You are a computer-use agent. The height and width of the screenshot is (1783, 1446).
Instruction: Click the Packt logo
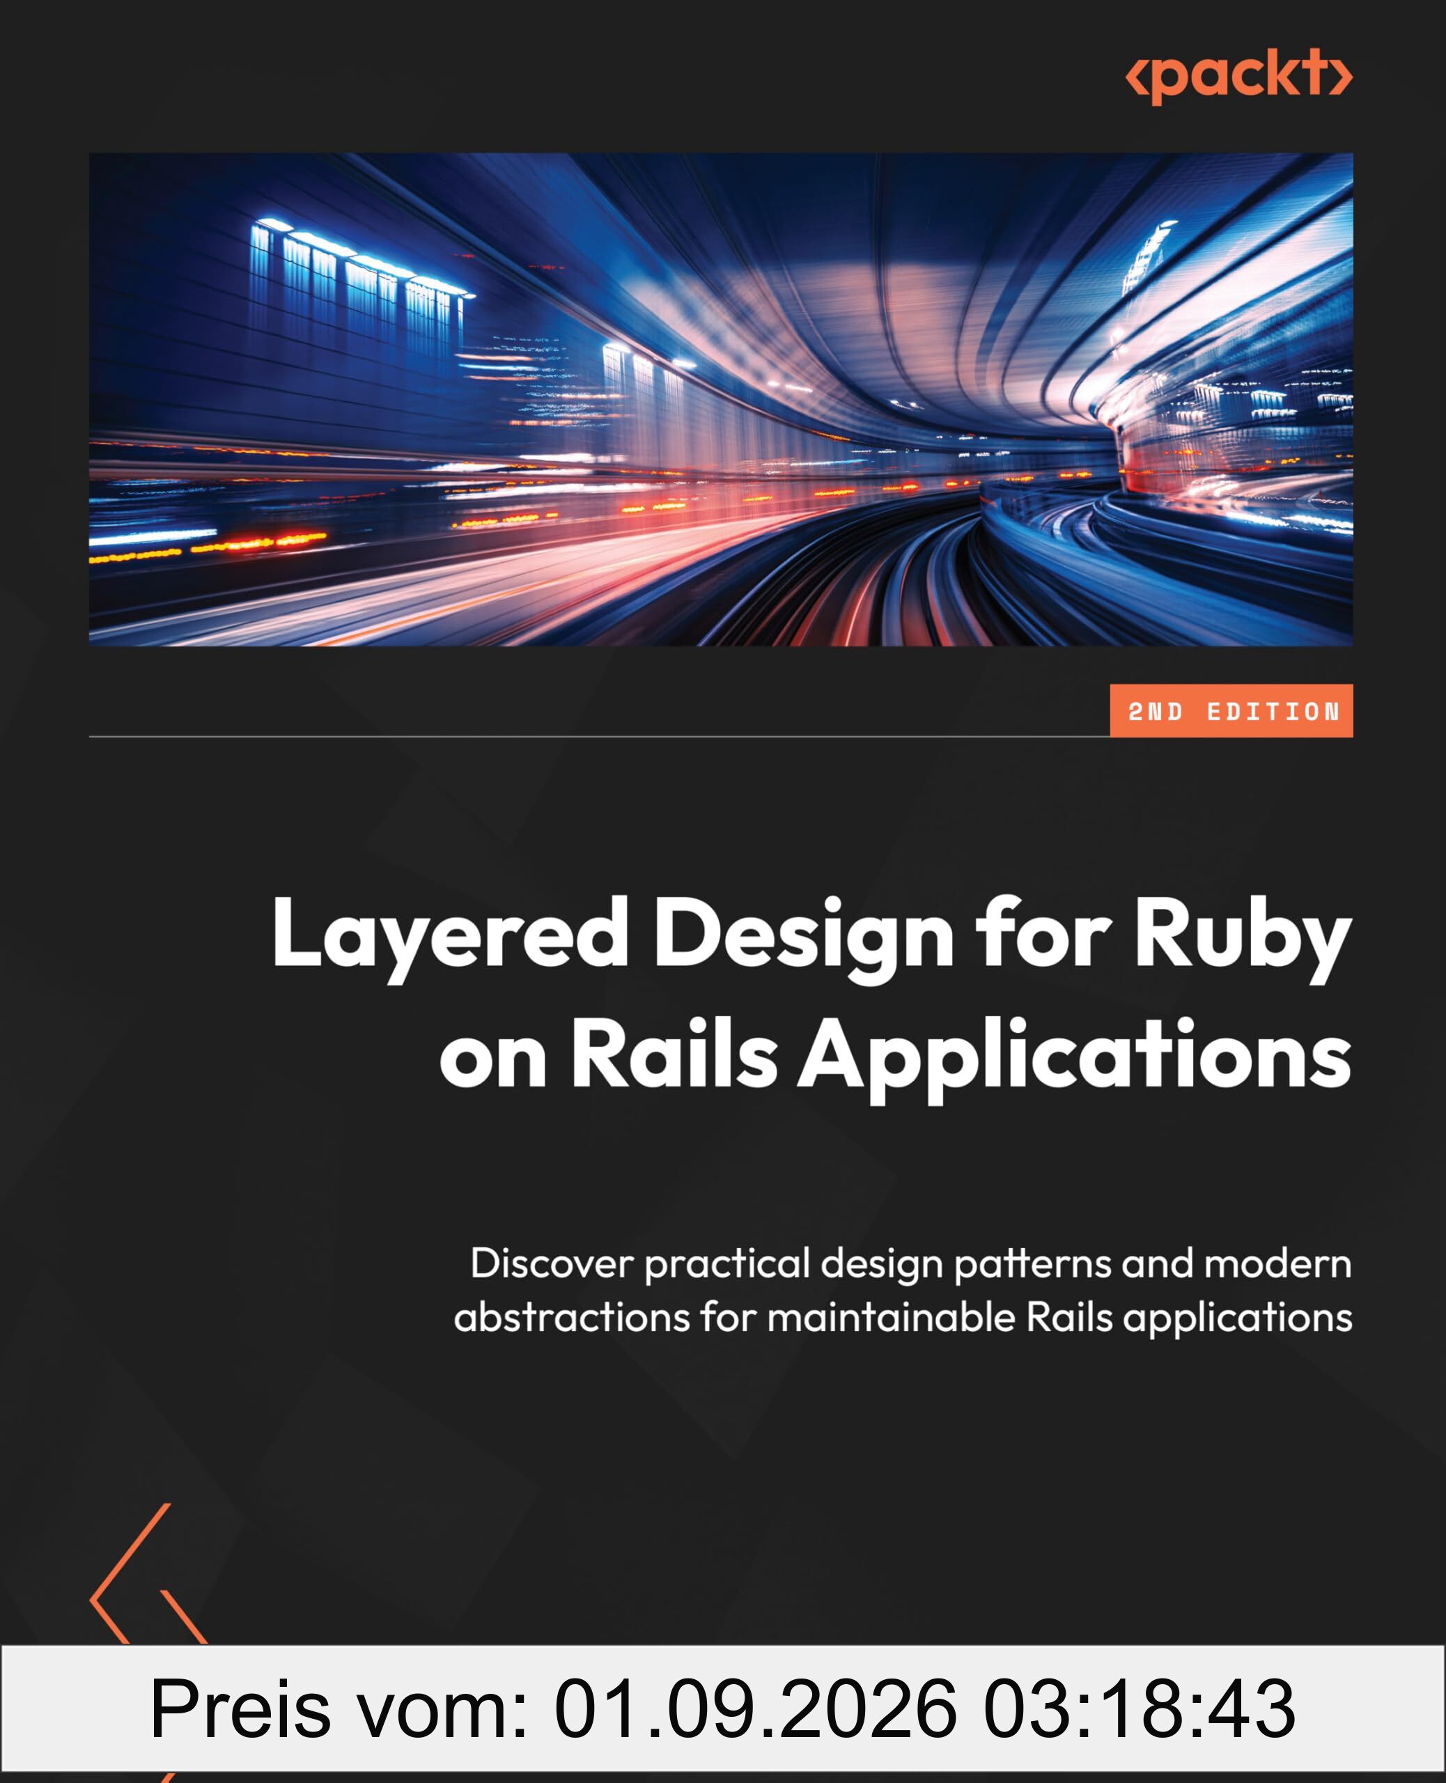(x=1238, y=76)
